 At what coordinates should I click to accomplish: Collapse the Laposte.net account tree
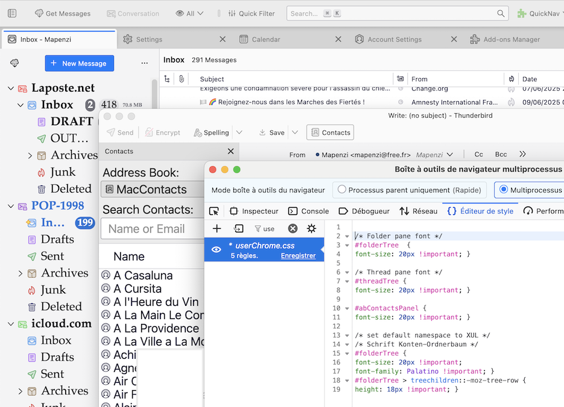pyautogui.click(x=11, y=89)
